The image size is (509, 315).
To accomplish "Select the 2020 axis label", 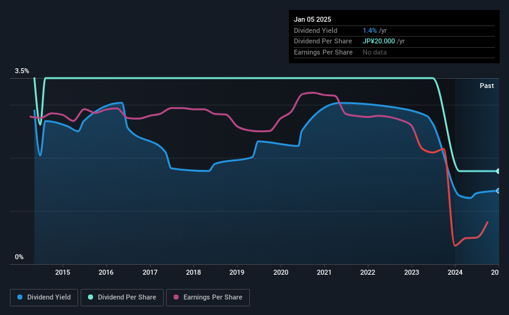I will [281, 272].
